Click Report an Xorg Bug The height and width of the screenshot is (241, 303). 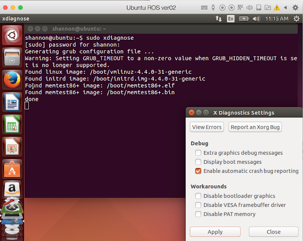pyautogui.click(x=255, y=127)
